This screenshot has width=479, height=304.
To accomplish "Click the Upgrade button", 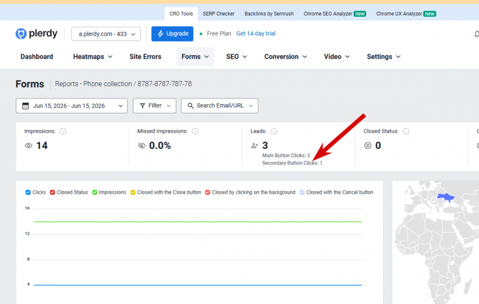I will tap(172, 34).
